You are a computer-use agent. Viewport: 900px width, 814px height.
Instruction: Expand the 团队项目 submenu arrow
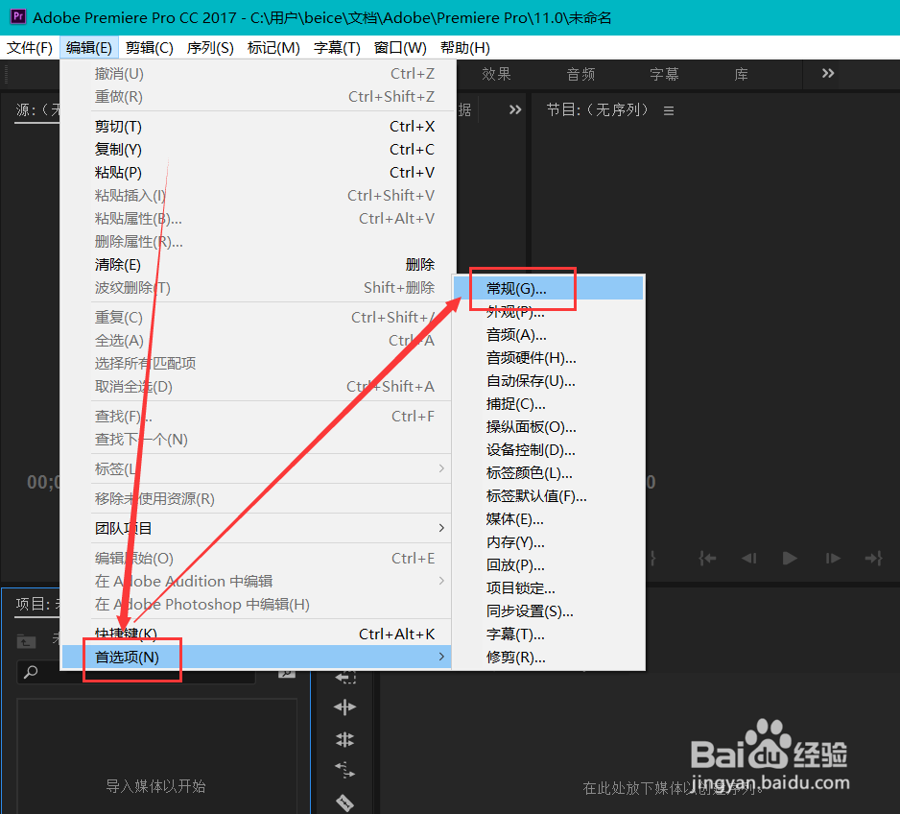[x=441, y=528]
